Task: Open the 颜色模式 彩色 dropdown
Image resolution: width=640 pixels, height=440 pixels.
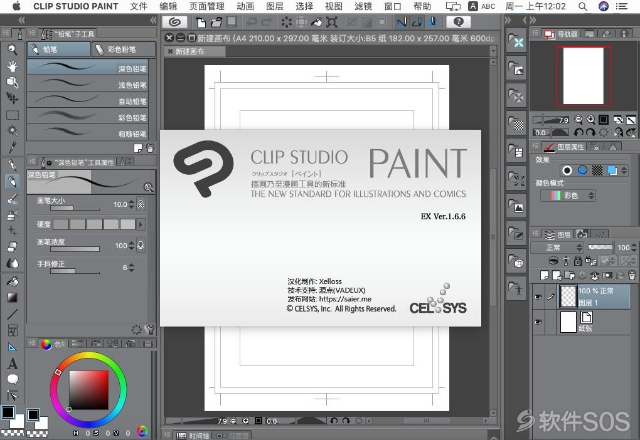Action: [x=568, y=196]
